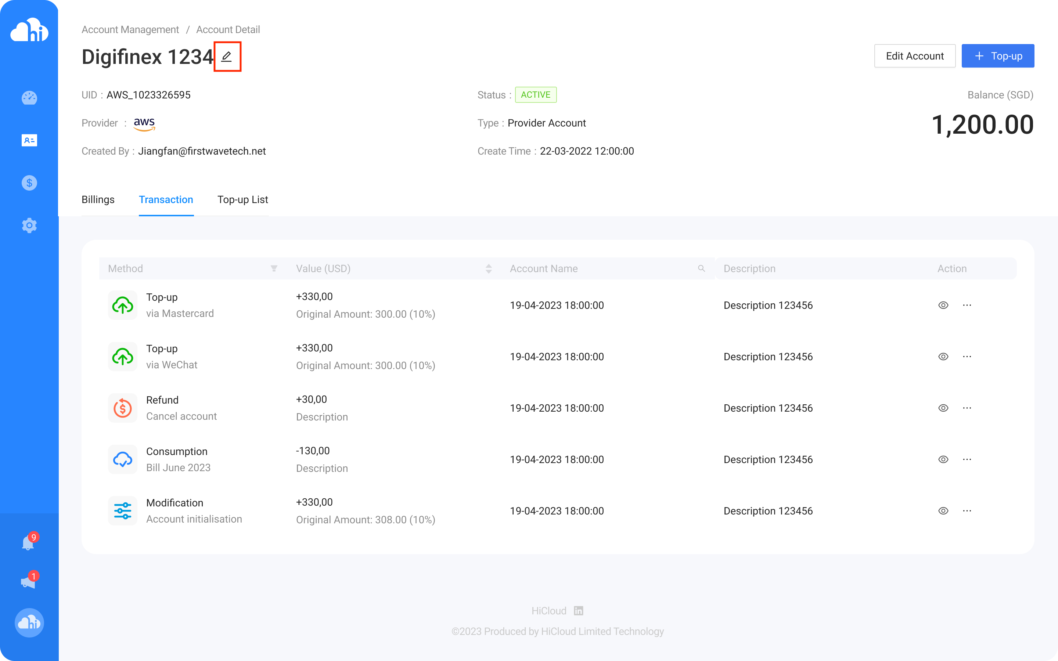Viewport: 1058px width, 661px height.
Task: Click the AWS provider logo
Action: coord(144,124)
